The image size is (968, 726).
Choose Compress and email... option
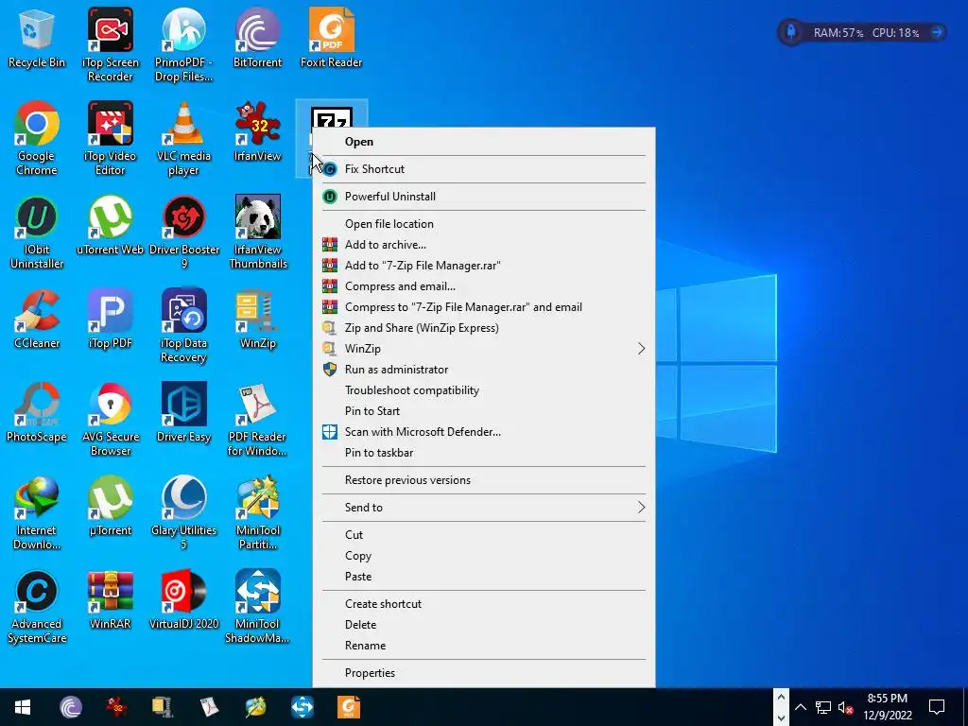tap(483, 286)
